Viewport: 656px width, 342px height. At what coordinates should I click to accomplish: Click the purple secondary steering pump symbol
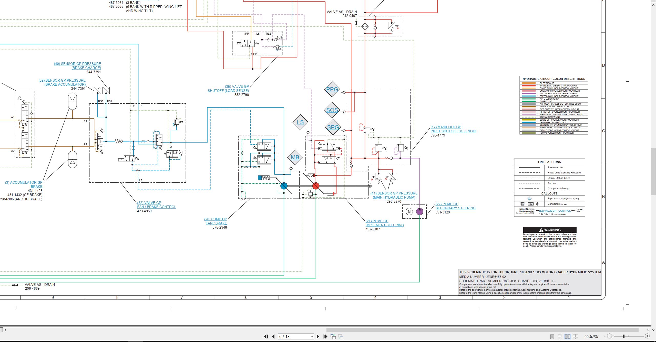coord(419,211)
